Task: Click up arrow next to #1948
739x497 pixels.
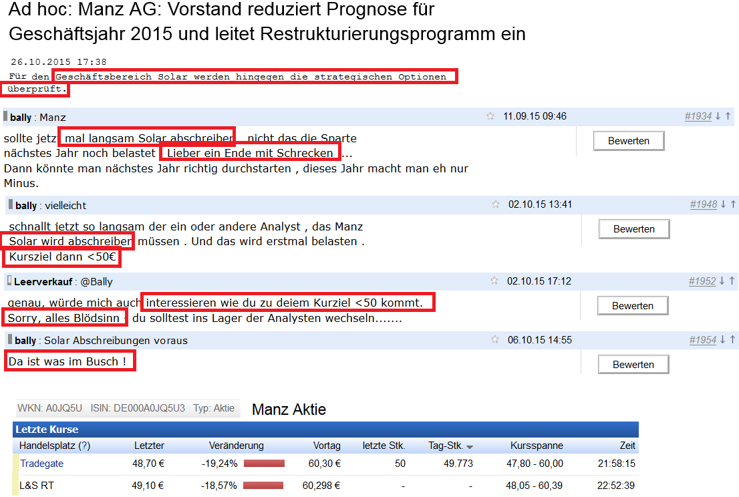Action: [x=734, y=204]
